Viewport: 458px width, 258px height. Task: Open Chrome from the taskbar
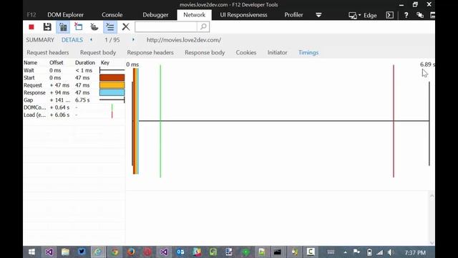[114, 252]
